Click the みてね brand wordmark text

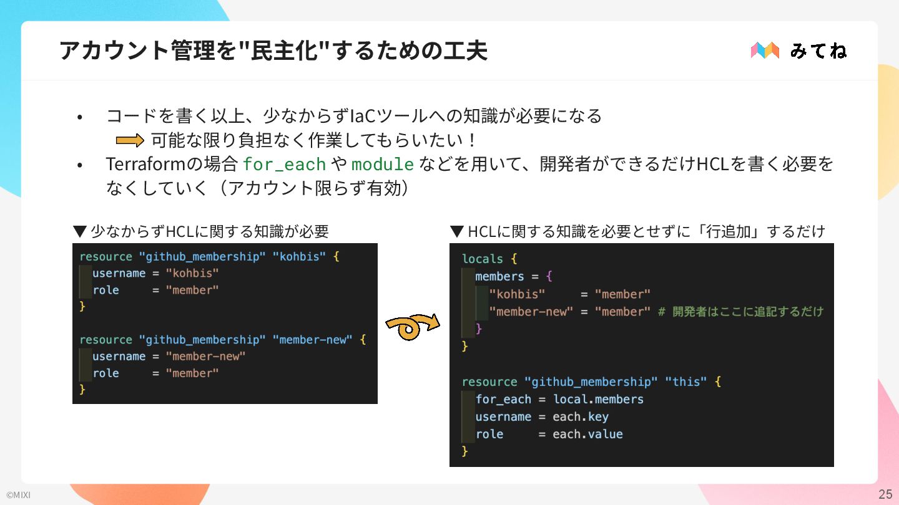[818, 50]
